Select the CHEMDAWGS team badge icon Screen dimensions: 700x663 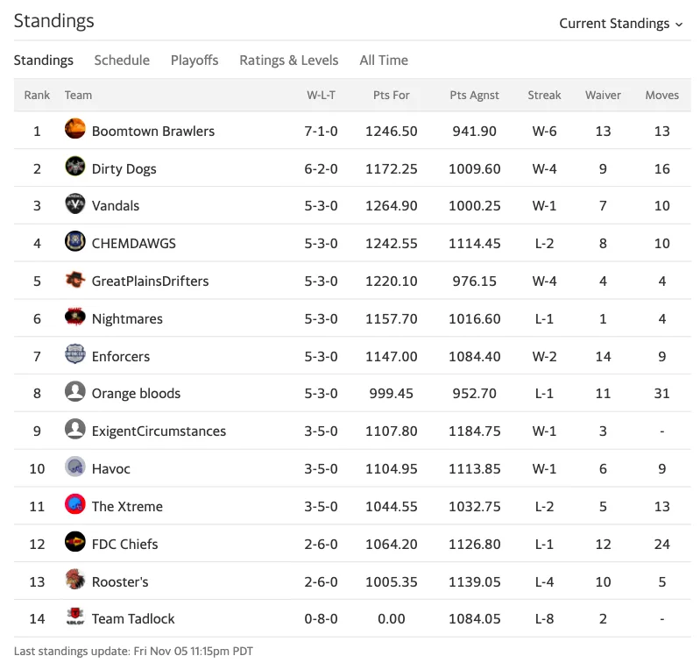click(75, 241)
